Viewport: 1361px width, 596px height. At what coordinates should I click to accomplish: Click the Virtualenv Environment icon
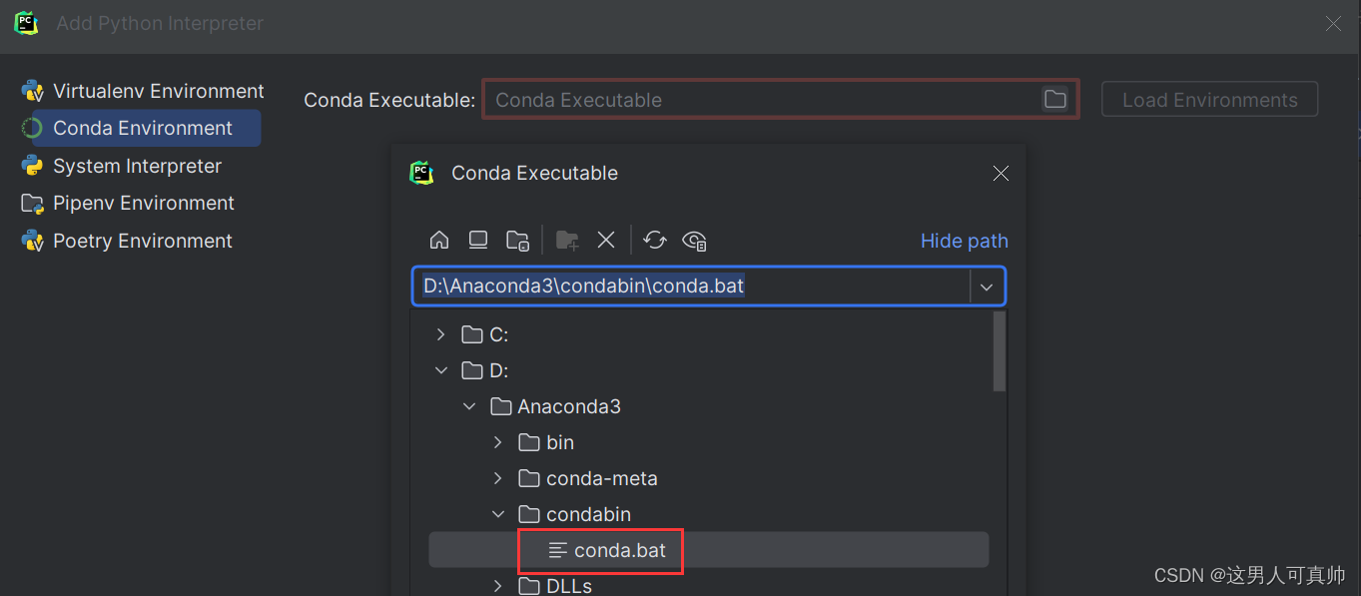point(32,91)
